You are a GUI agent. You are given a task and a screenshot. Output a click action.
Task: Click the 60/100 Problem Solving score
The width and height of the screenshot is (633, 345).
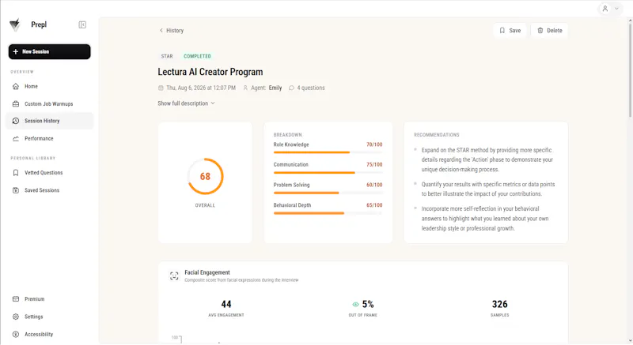click(x=374, y=185)
